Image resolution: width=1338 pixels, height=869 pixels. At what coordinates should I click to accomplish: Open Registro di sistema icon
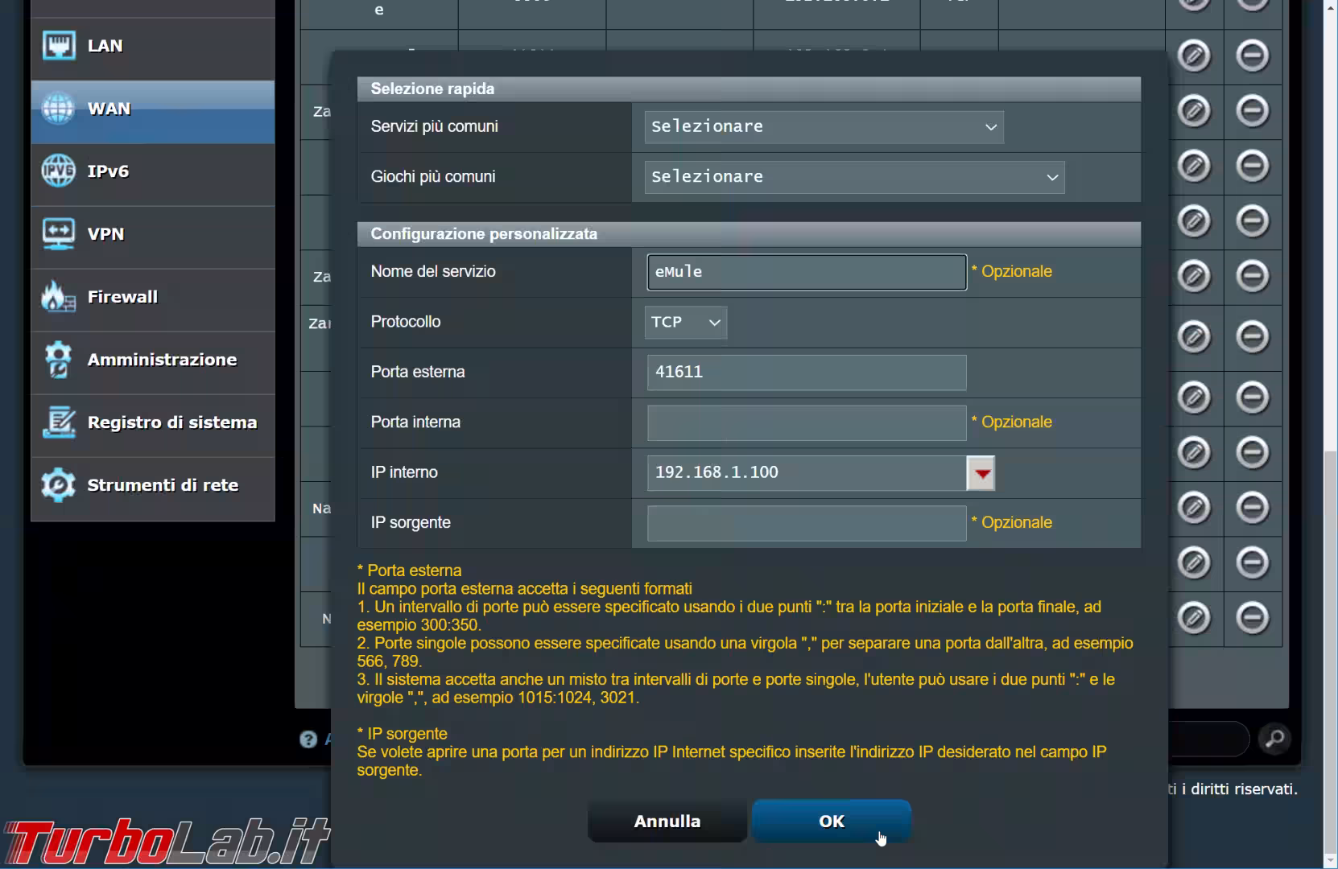click(x=58, y=422)
